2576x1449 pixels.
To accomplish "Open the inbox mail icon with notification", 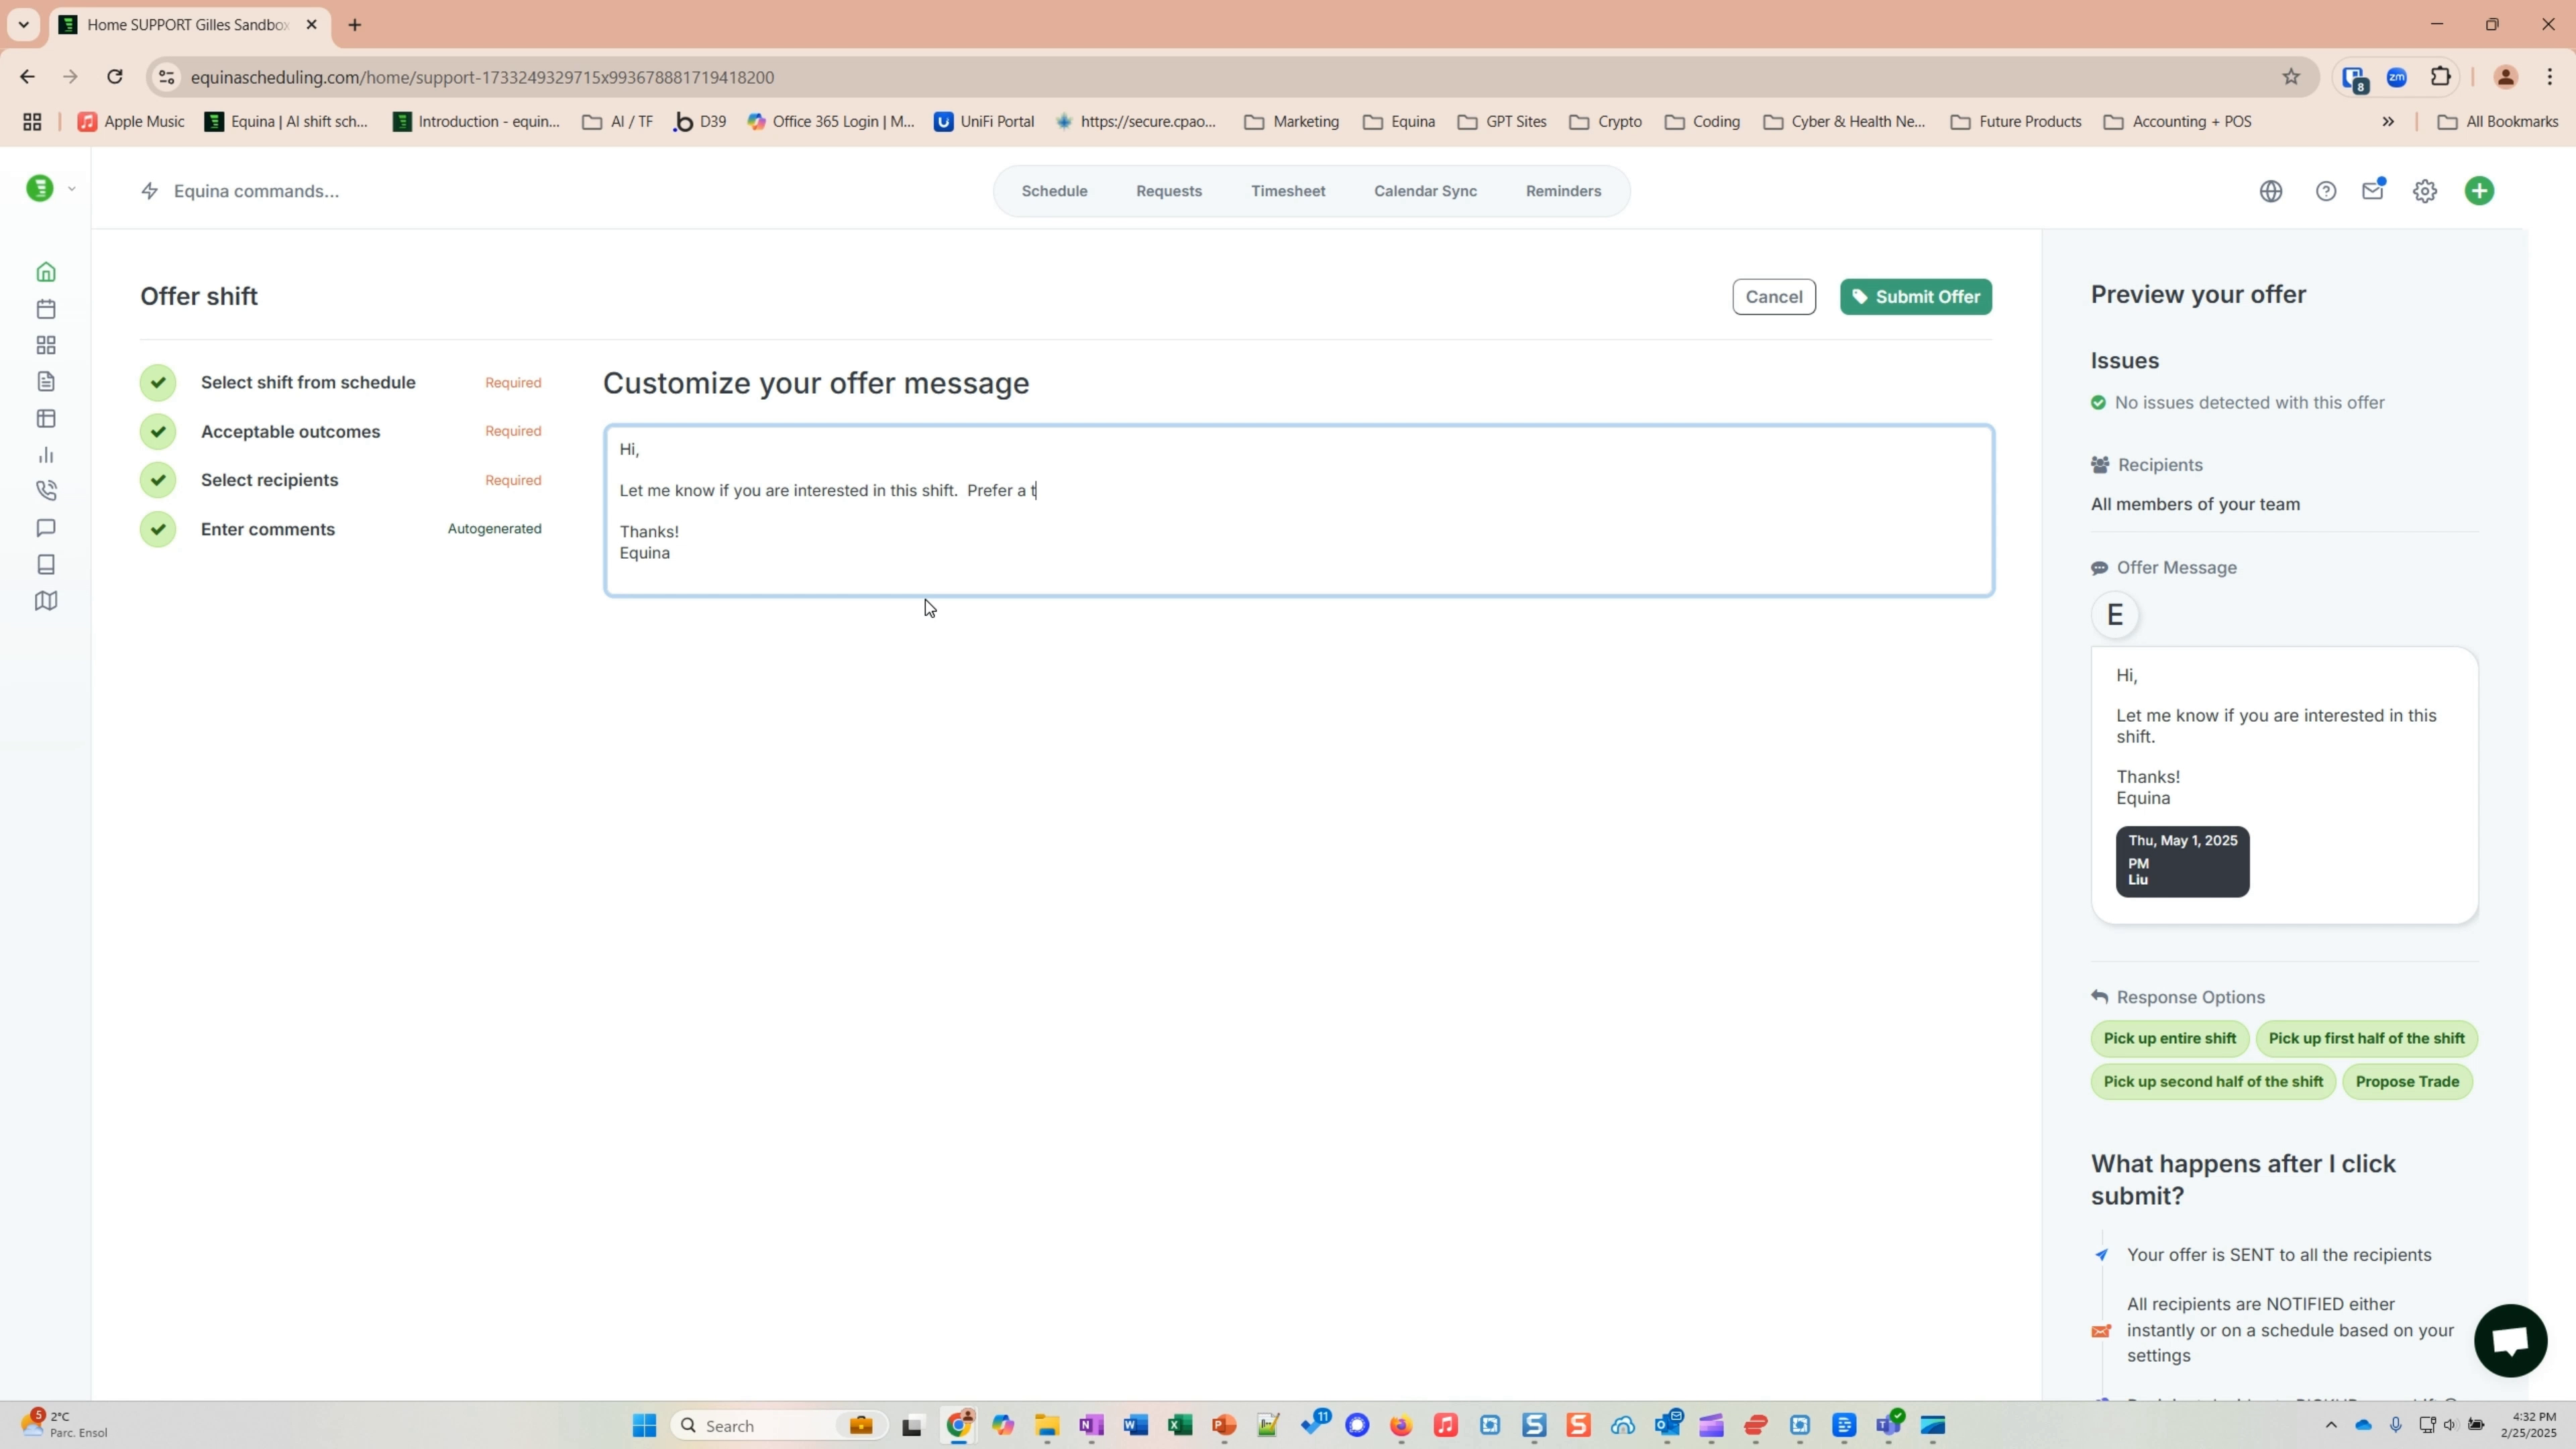I will point(2374,190).
